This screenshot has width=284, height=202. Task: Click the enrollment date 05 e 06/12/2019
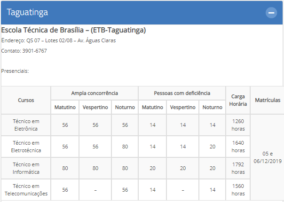[268, 157]
